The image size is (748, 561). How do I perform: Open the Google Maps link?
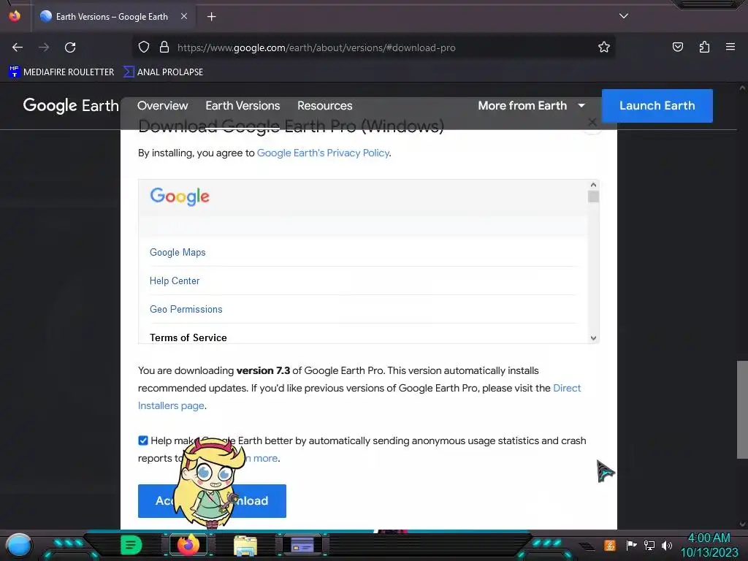pyautogui.click(x=178, y=252)
